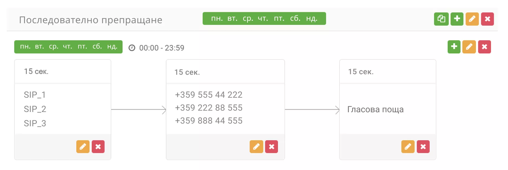Screen dimensions: 508x170
Task: Delete the Последователно препращане rule with red X
Action: coord(487,19)
